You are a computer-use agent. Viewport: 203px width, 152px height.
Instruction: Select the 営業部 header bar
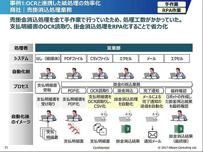pos(114,48)
